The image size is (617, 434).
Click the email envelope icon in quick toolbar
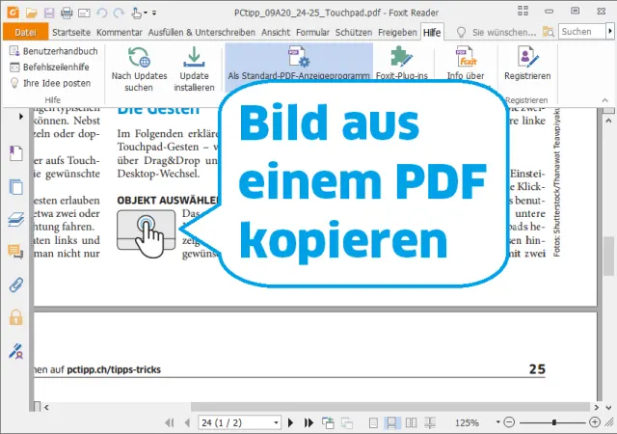pyautogui.click(x=84, y=14)
